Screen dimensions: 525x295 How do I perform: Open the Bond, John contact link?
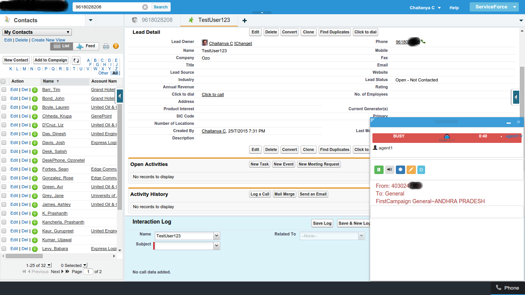53,98
